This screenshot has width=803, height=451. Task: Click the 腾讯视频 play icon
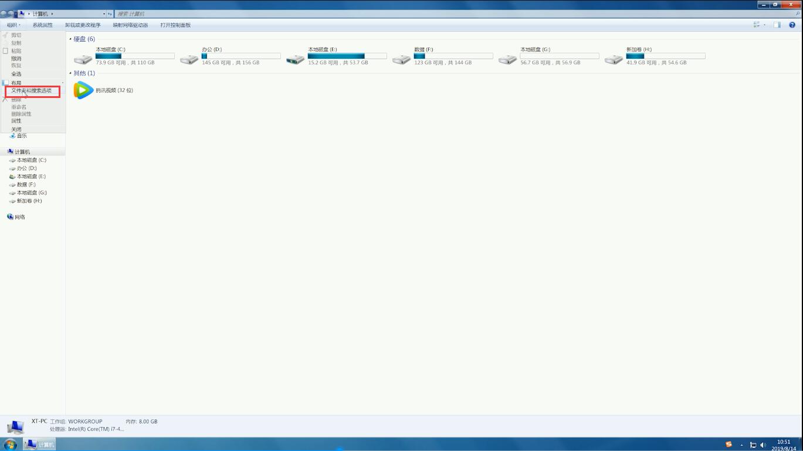[83, 90]
